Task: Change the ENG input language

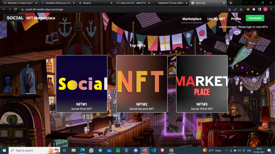Action: pyautogui.click(x=249, y=151)
